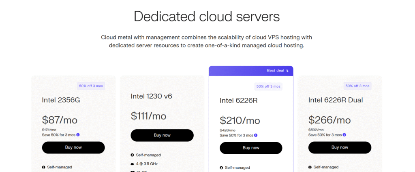This screenshot has width=415, height=172.
Task: Click Save 50% text under $210/mo
Action: tap(236, 135)
